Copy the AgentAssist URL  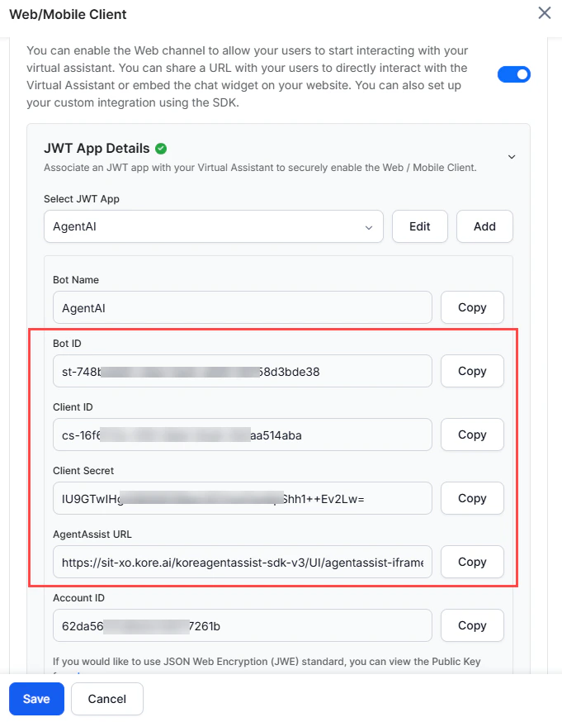coord(472,562)
